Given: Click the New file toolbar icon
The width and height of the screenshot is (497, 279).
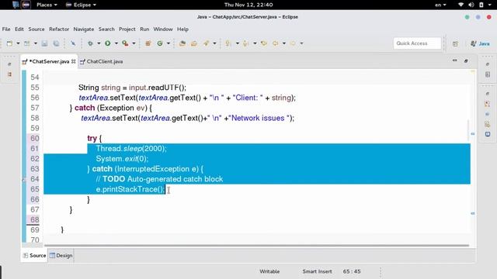Looking at the screenshot, I should pyautogui.click(x=9, y=43).
